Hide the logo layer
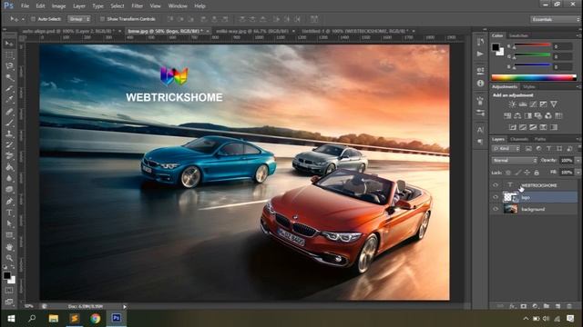583x327 pixels. pos(496,197)
